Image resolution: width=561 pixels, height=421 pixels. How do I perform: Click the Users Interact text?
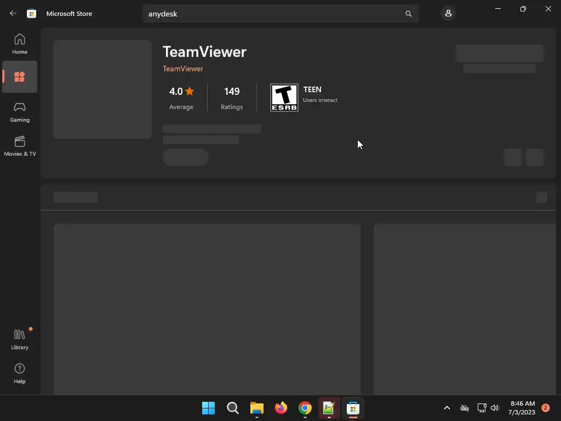click(x=320, y=100)
